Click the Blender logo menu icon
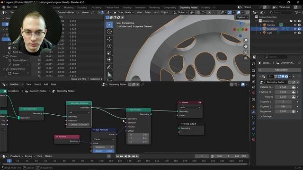The height and width of the screenshot is (170, 303). (x=3, y=7)
